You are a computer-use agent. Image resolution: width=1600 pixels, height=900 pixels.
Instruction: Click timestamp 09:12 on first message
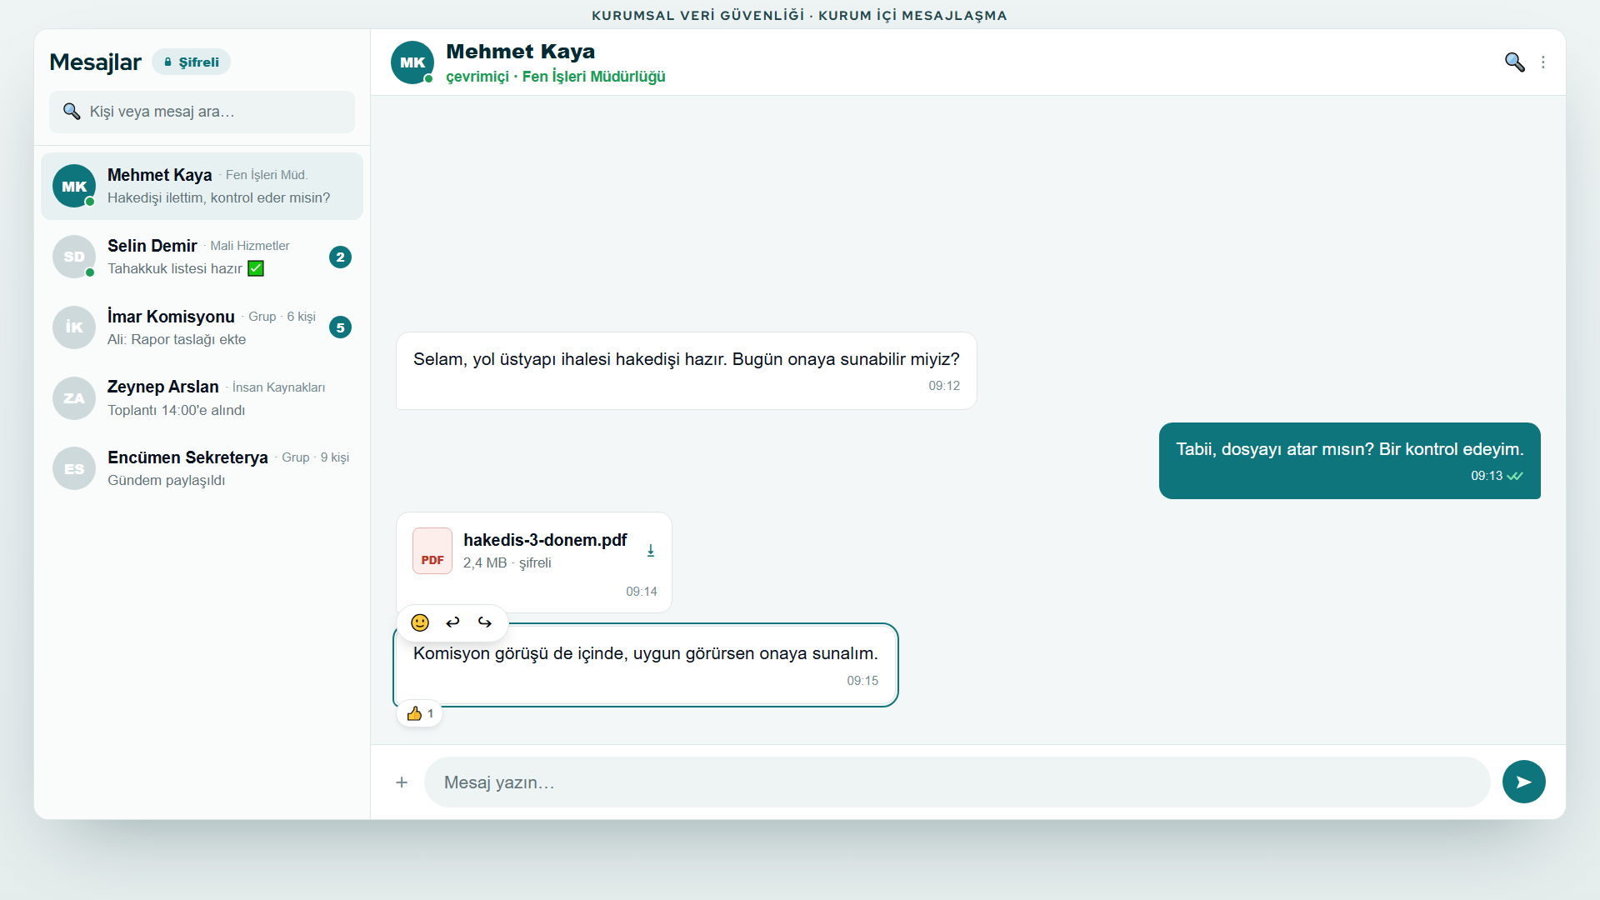(x=944, y=386)
